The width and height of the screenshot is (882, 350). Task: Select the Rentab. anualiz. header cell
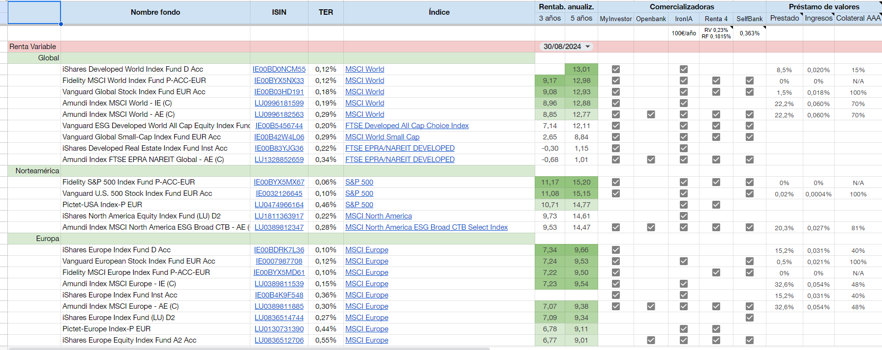[566, 7]
